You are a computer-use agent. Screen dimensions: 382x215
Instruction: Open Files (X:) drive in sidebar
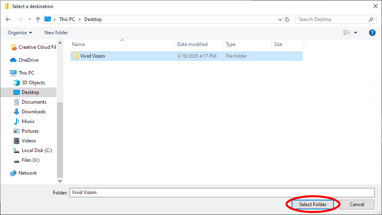pyautogui.click(x=26, y=160)
